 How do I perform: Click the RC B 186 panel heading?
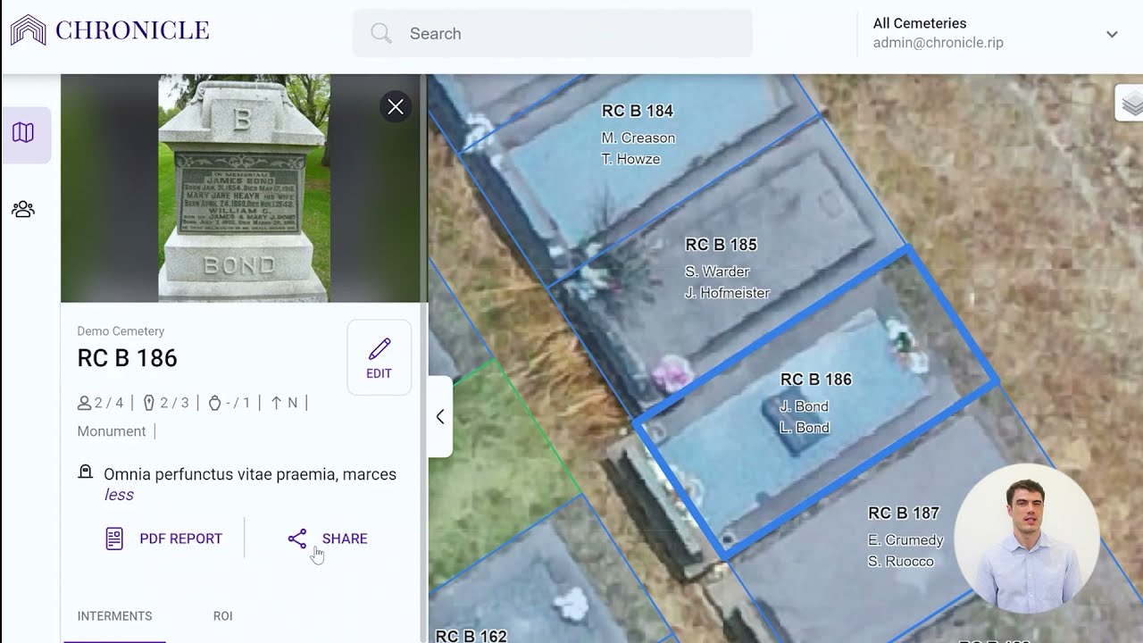click(x=127, y=358)
